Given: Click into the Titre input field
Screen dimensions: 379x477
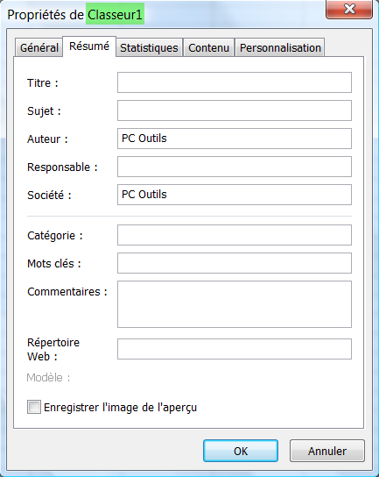Looking at the screenshot, I should [235, 82].
